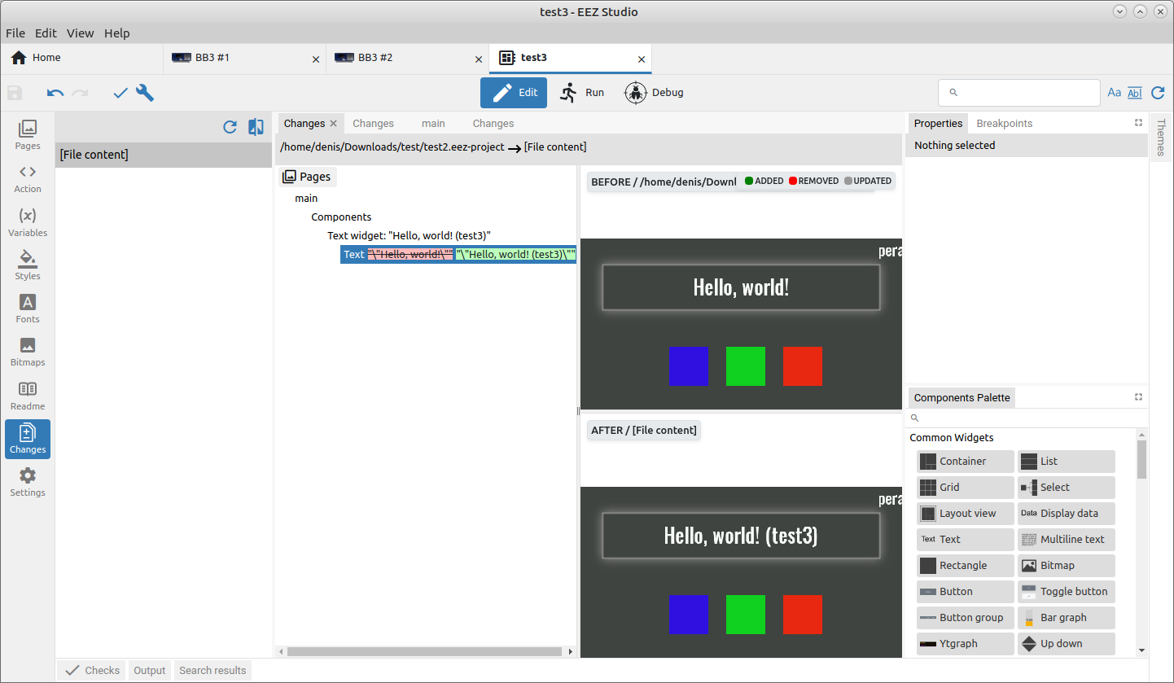Viewport: 1174px width, 683px height.
Task: Switch to the main editor tab
Action: [433, 124]
